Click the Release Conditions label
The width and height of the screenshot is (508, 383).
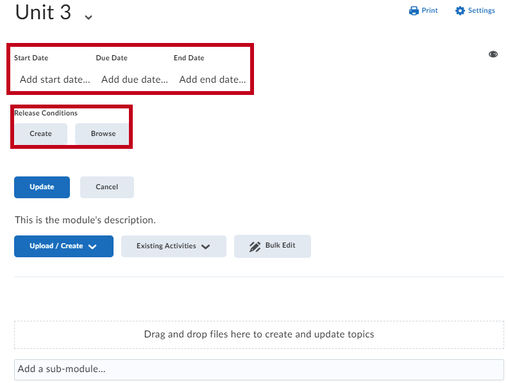(46, 113)
